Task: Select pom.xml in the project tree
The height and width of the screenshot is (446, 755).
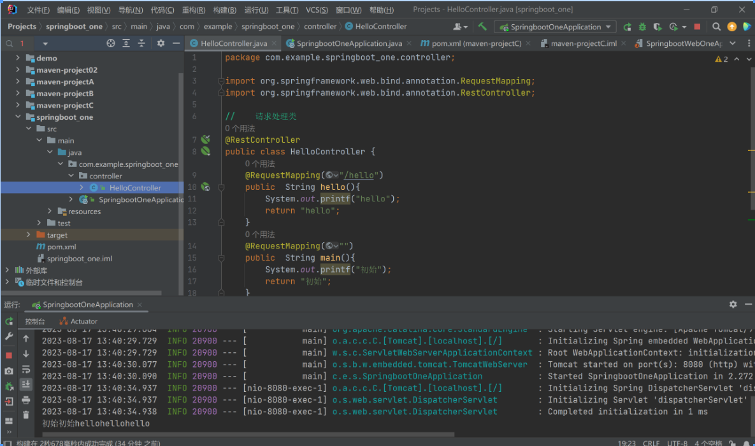Action: click(x=61, y=247)
